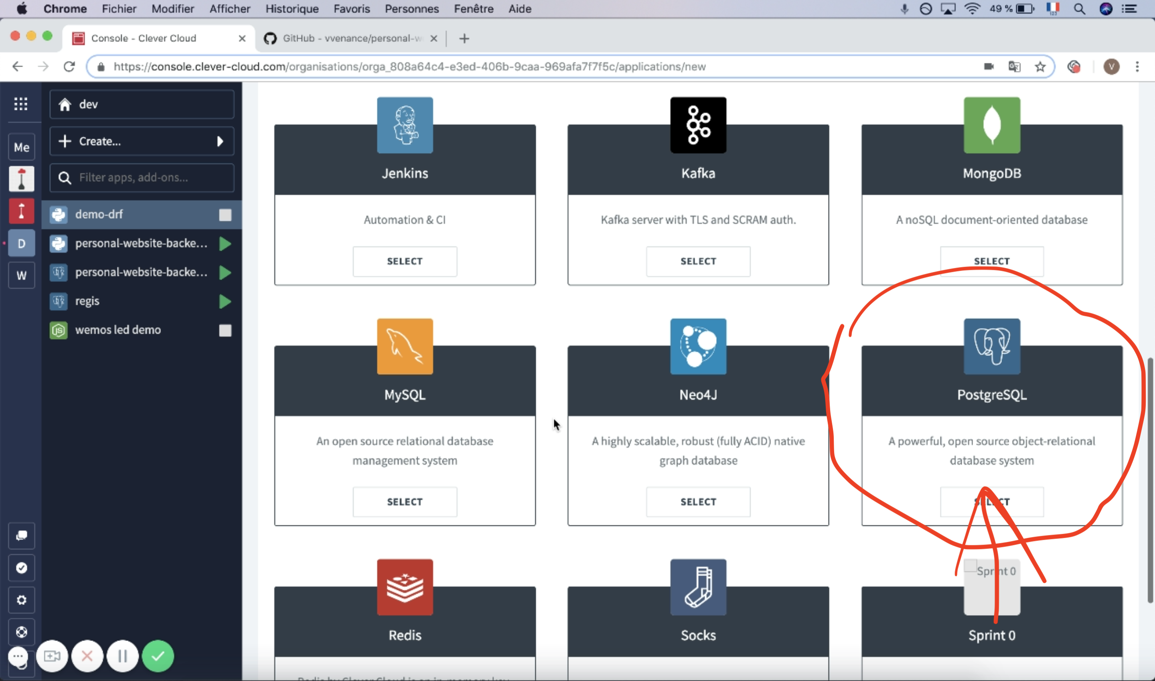1155x681 pixels.
Task: Click the red X cancel recording button
Action: tap(87, 656)
